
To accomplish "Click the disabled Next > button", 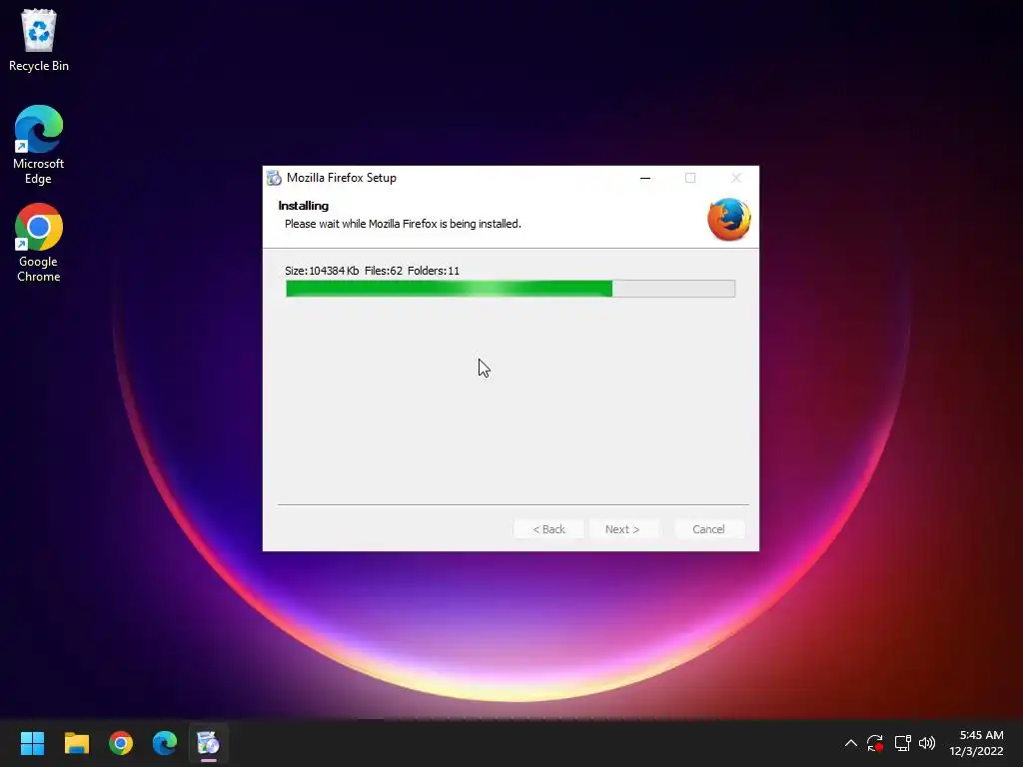I will point(622,529).
